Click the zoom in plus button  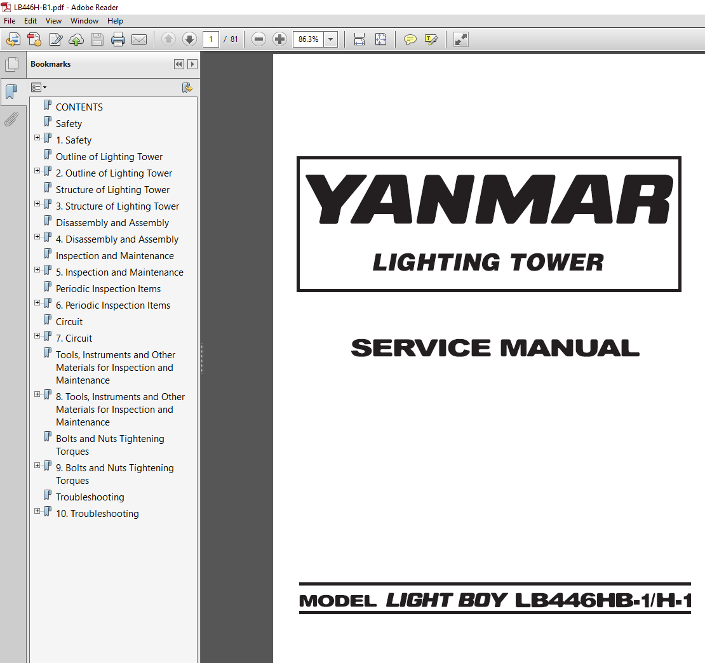pyautogui.click(x=279, y=39)
